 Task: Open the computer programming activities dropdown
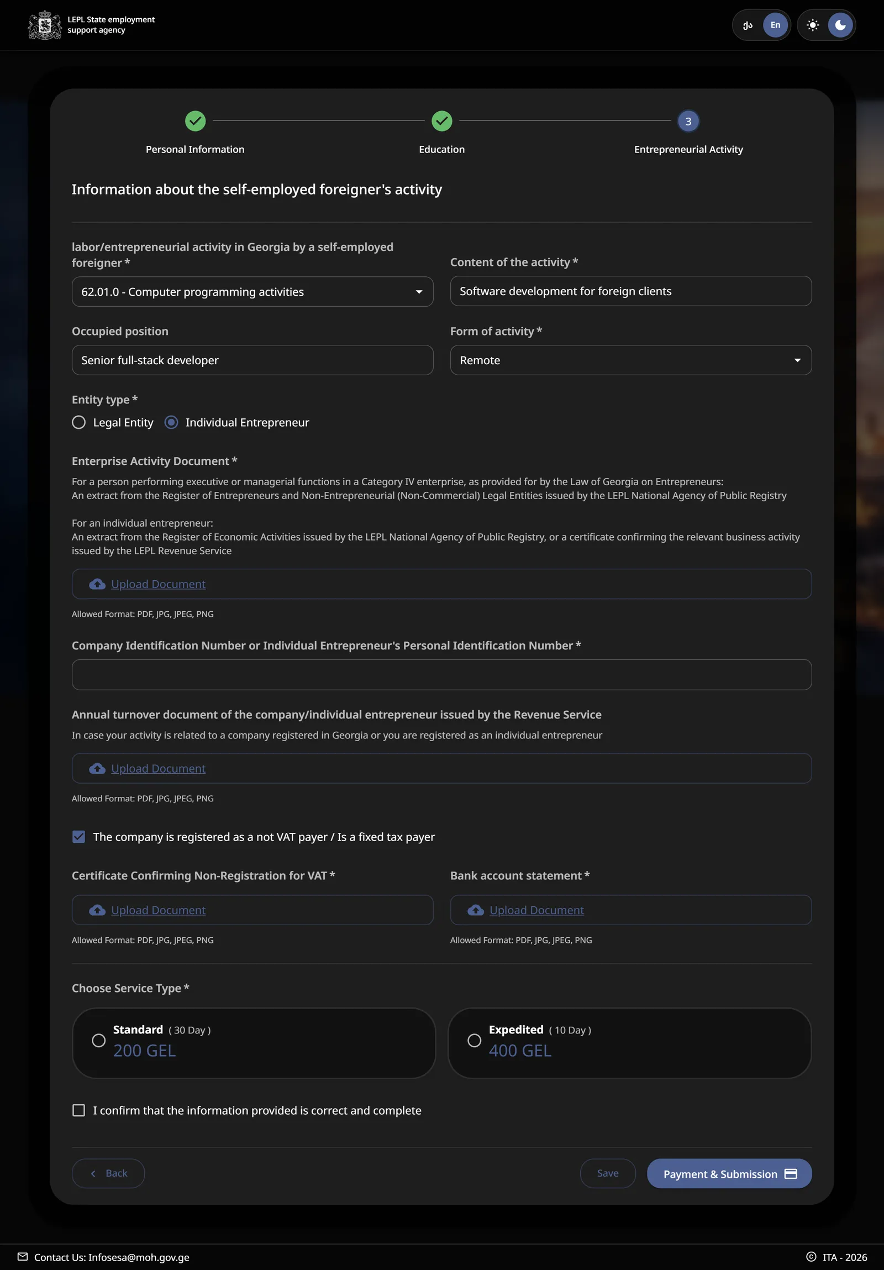click(x=252, y=291)
